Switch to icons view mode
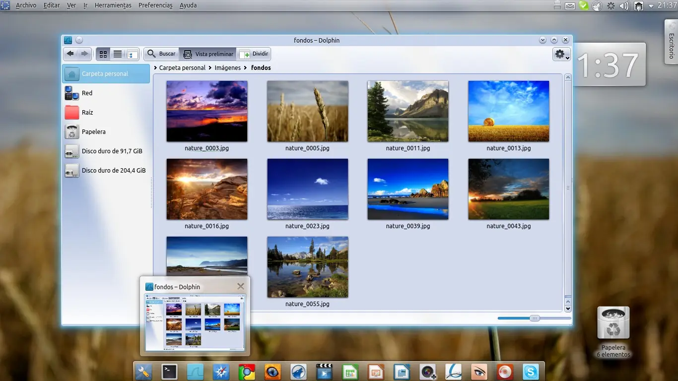The height and width of the screenshot is (381, 678). pos(103,54)
